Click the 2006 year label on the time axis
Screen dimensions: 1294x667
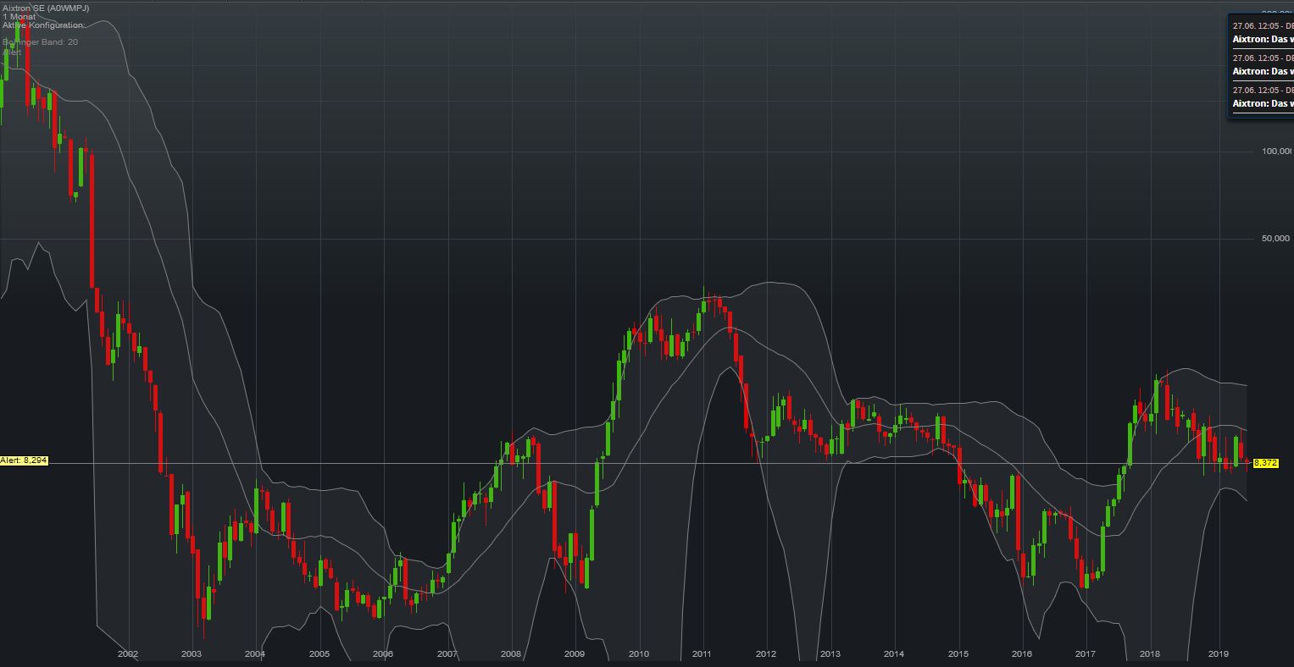pyautogui.click(x=383, y=653)
